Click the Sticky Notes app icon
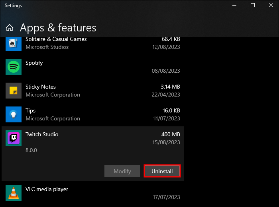Image resolution: width=279 pixels, height=207 pixels. [x=13, y=91]
